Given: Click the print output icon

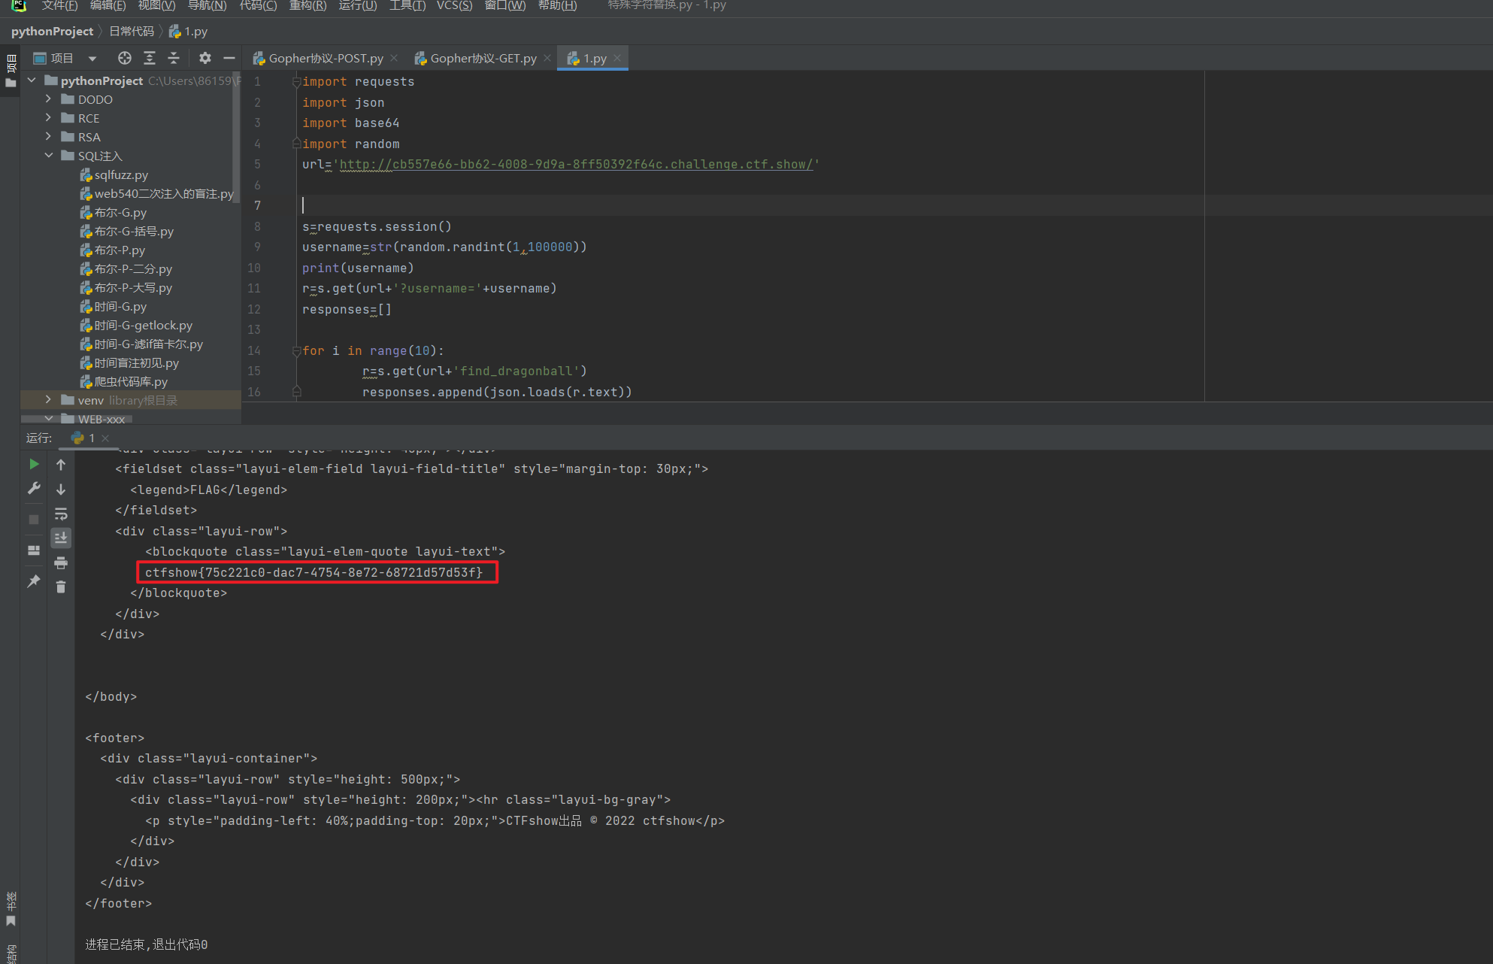Looking at the screenshot, I should click(61, 562).
